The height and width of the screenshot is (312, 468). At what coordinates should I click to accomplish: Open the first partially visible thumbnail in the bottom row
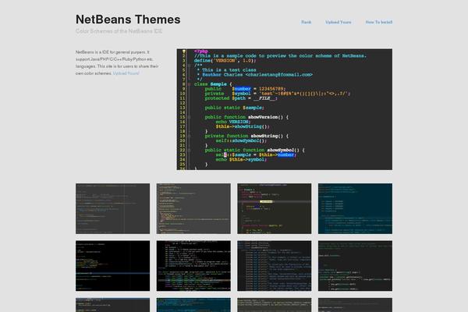tap(112, 305)
